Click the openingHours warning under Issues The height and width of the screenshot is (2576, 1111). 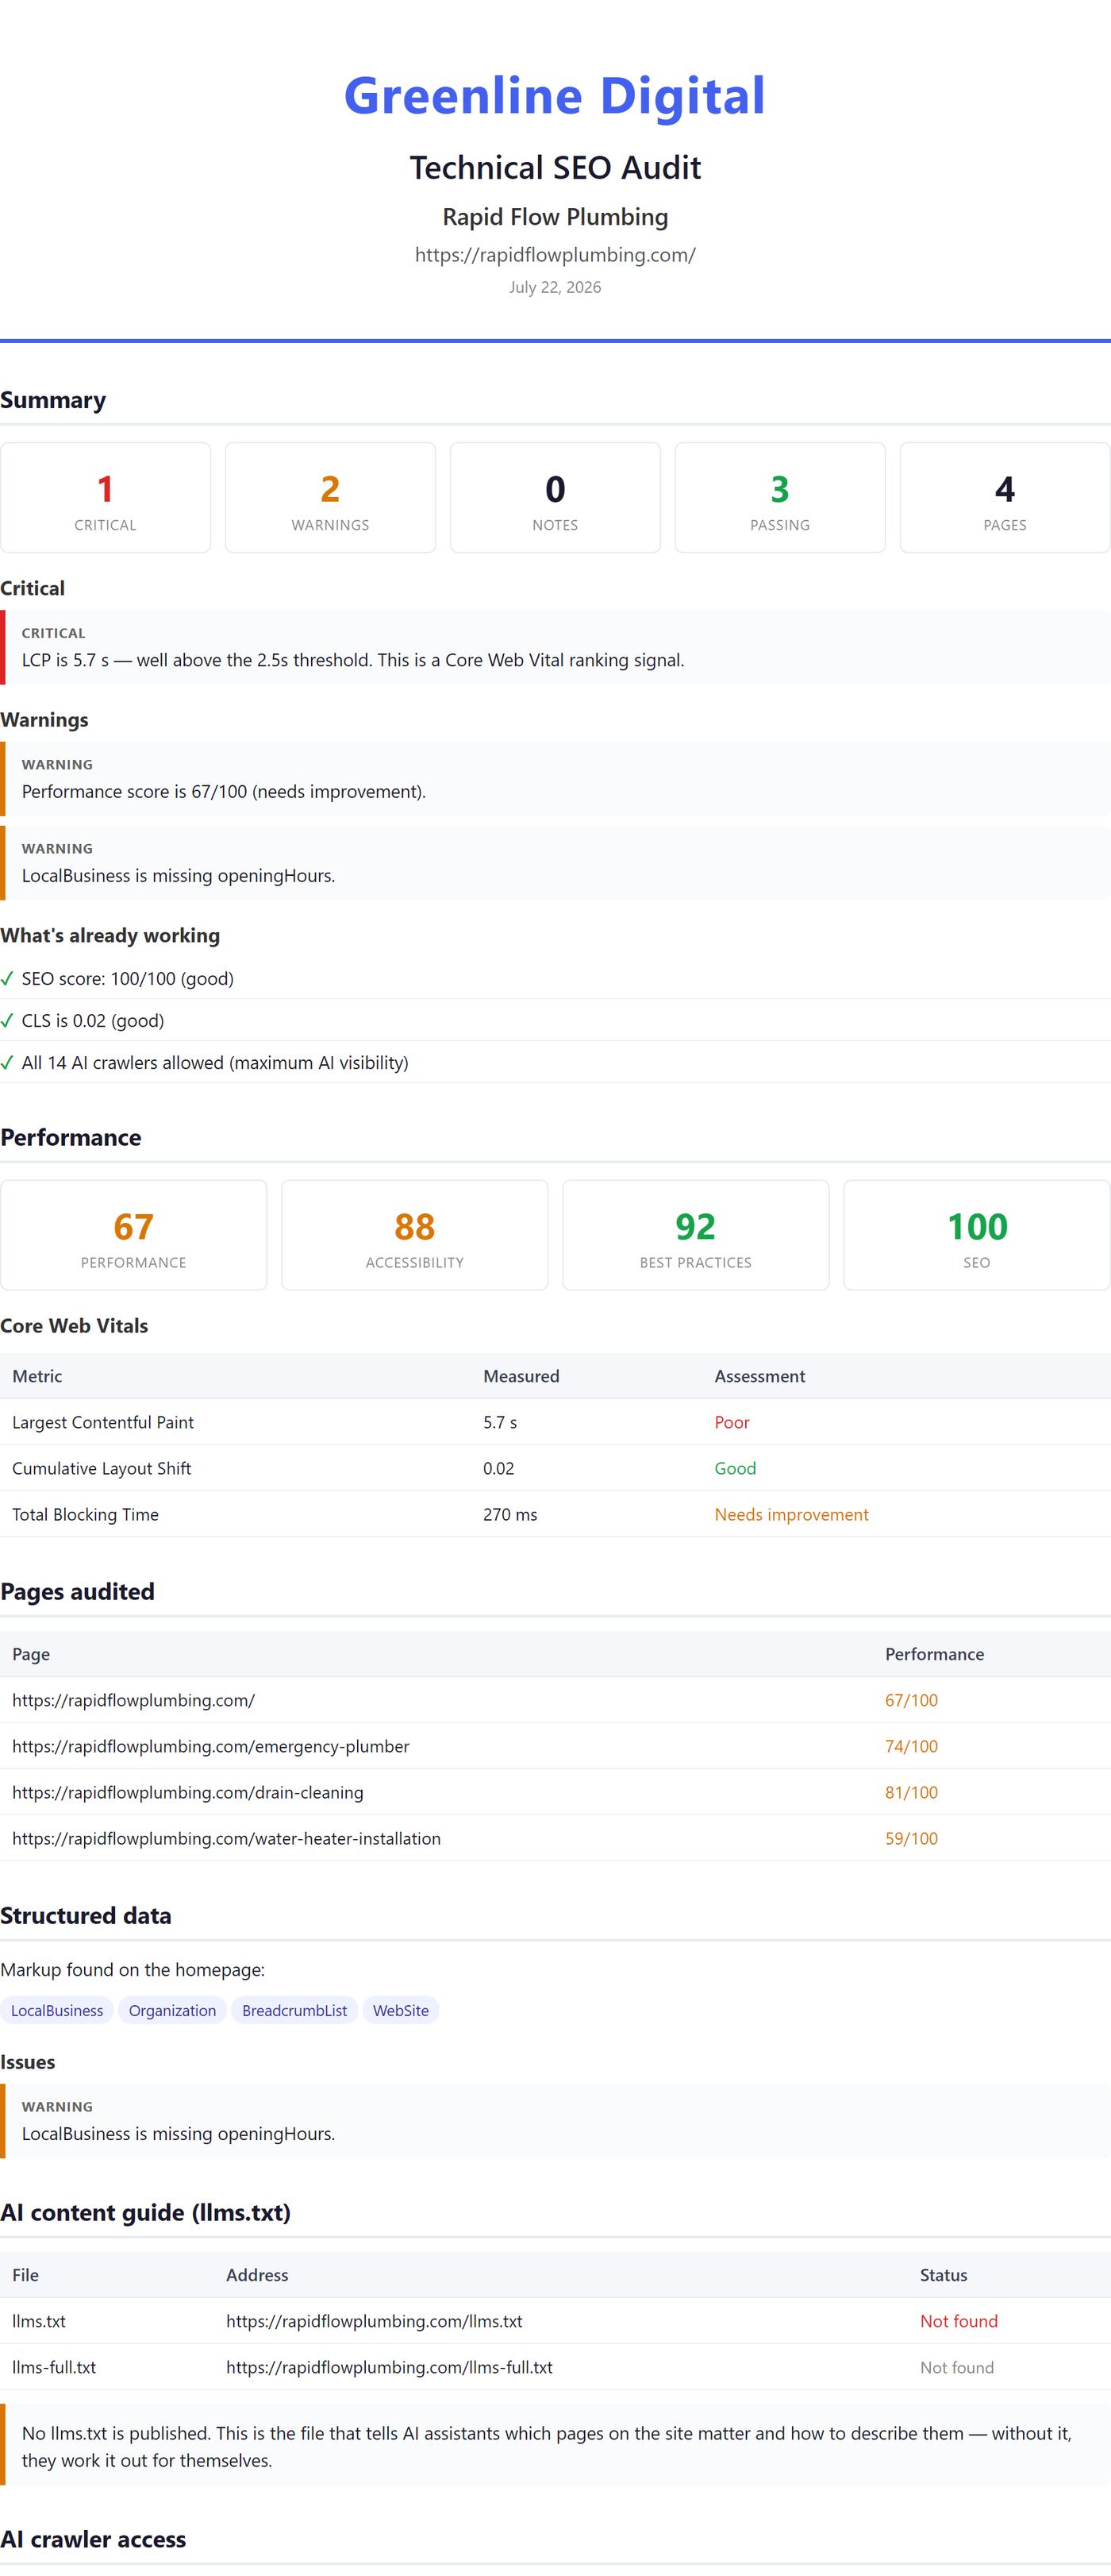[555, 2121]
